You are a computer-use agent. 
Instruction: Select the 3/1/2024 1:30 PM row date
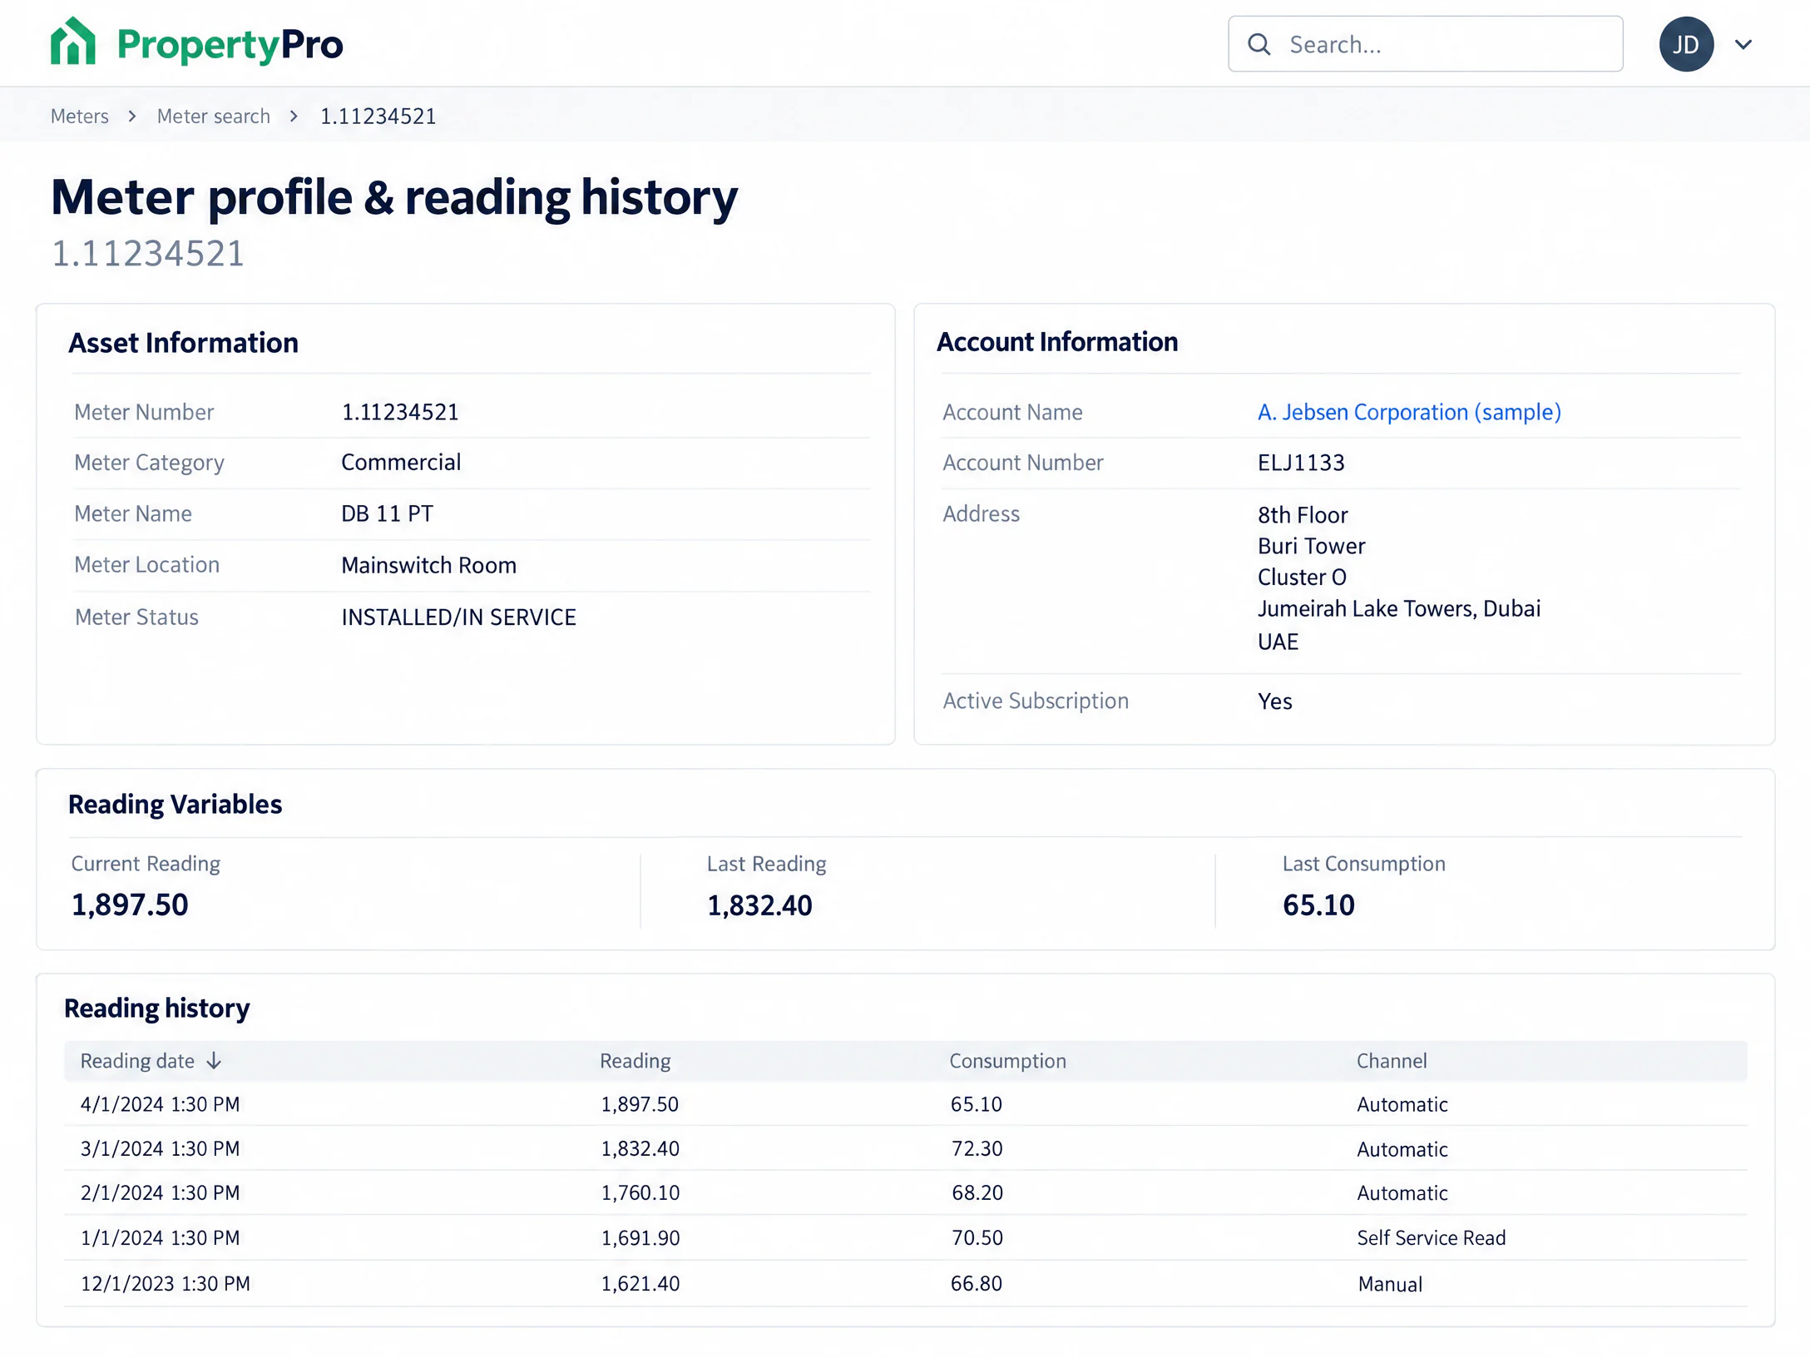tap(160, 1148)
